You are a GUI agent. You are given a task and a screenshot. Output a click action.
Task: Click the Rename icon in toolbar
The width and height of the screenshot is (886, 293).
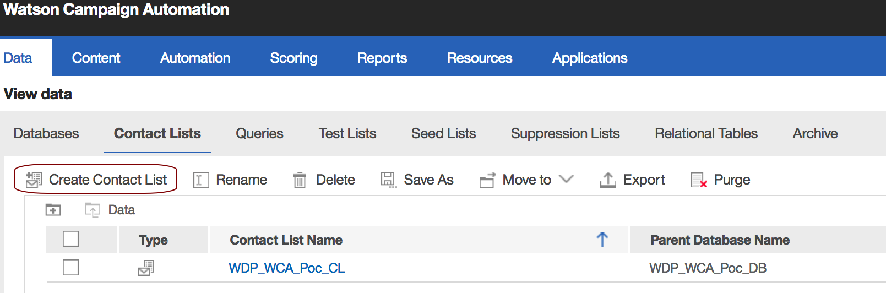[201, 180]
